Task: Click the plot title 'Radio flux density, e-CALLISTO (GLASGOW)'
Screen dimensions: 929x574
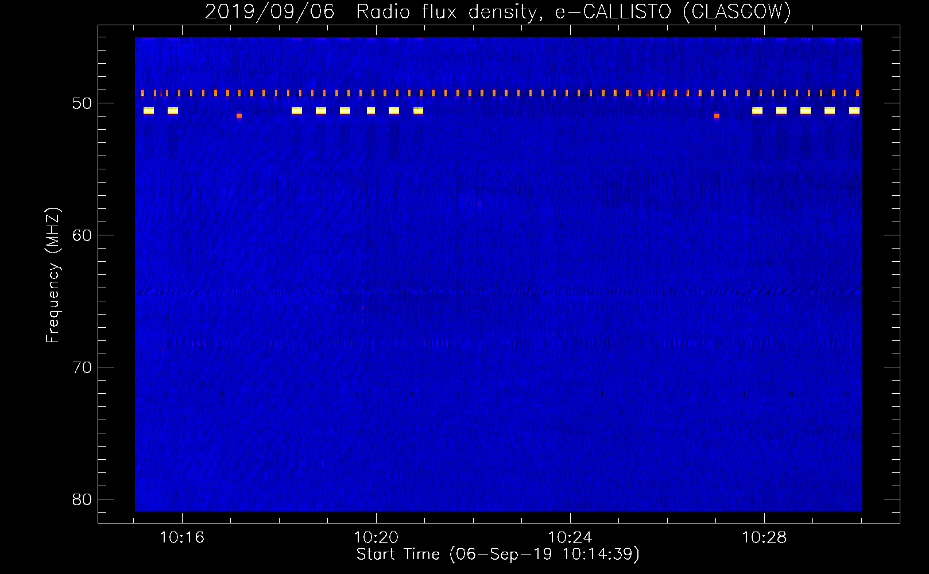Action: 574,11
